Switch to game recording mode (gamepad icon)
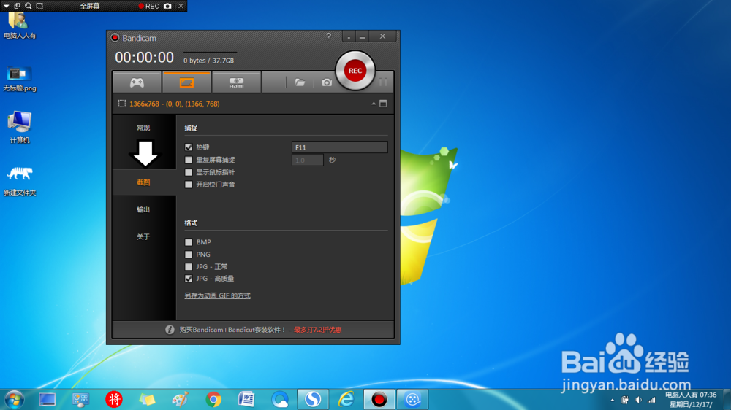This screenshot has width=731, height=410. pos(137,82)
